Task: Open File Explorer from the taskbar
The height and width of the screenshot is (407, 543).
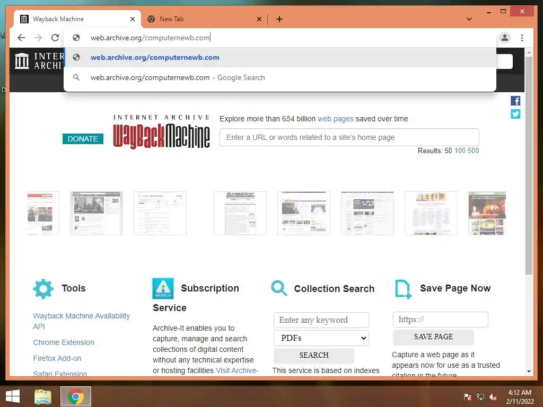Action: pos(43,396)
